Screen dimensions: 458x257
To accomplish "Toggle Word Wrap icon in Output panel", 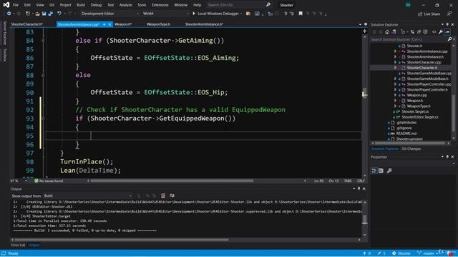I will pos(172,196).
